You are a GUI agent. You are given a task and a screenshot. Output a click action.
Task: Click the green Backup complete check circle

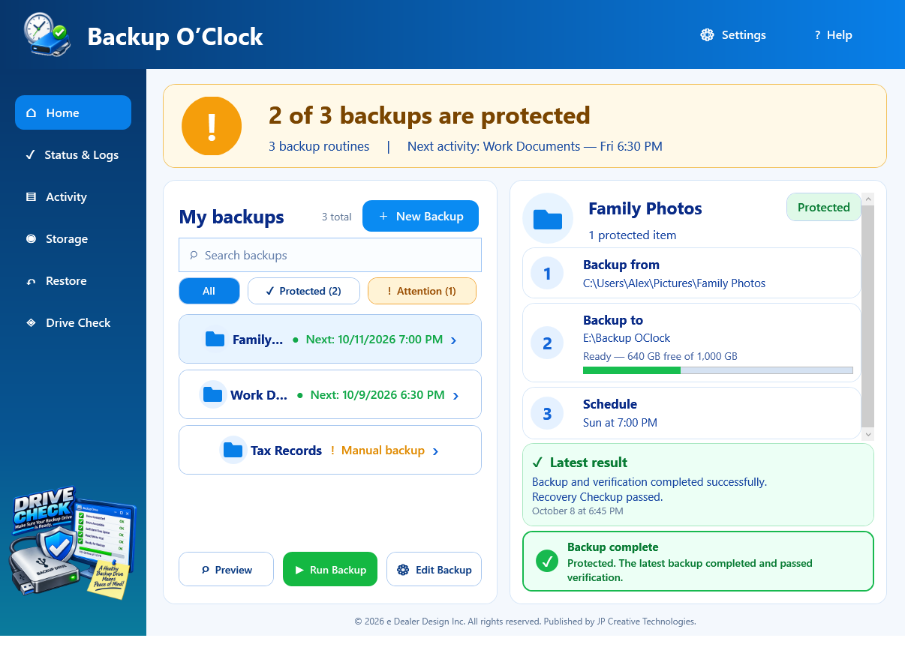tap(547, 561)
